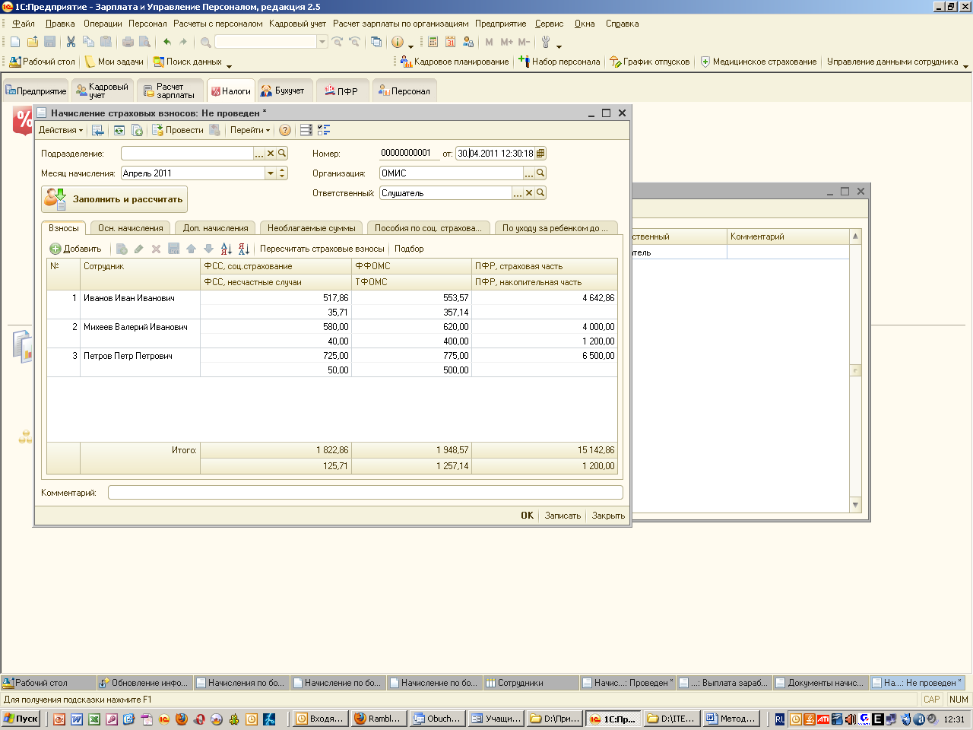This screenshot has width=973, height=730.
Task: Expand the Месяц начисления dropdown arrow
Action: click(271, 173)
